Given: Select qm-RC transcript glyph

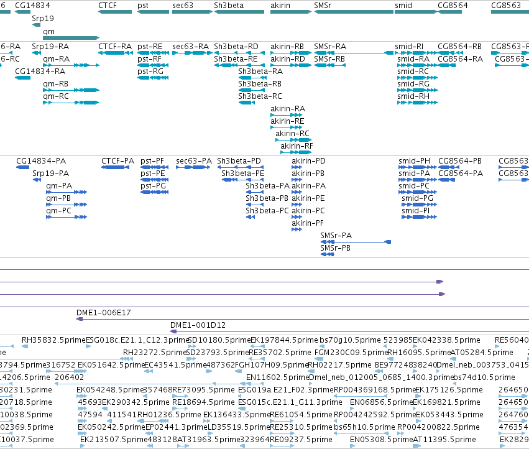Looking at the screenshot, I should tap(71, 102).
